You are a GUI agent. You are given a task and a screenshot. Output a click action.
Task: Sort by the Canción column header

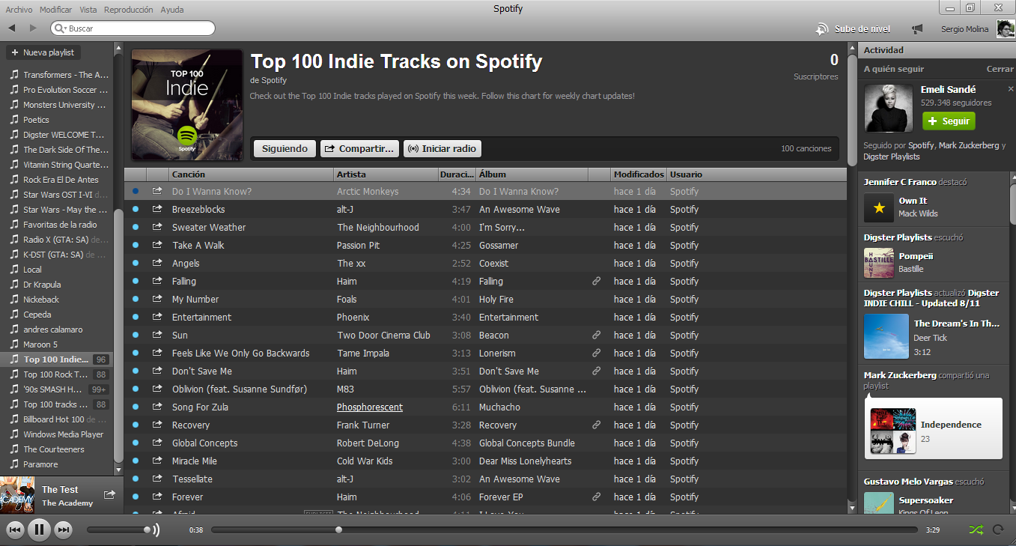click(251, 175)
